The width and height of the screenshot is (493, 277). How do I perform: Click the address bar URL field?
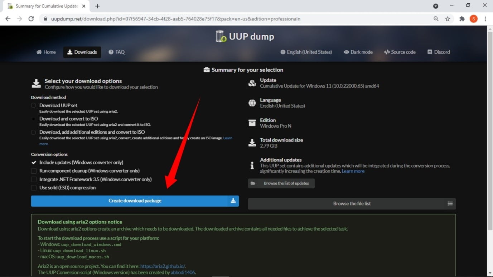tap(236, 19)
